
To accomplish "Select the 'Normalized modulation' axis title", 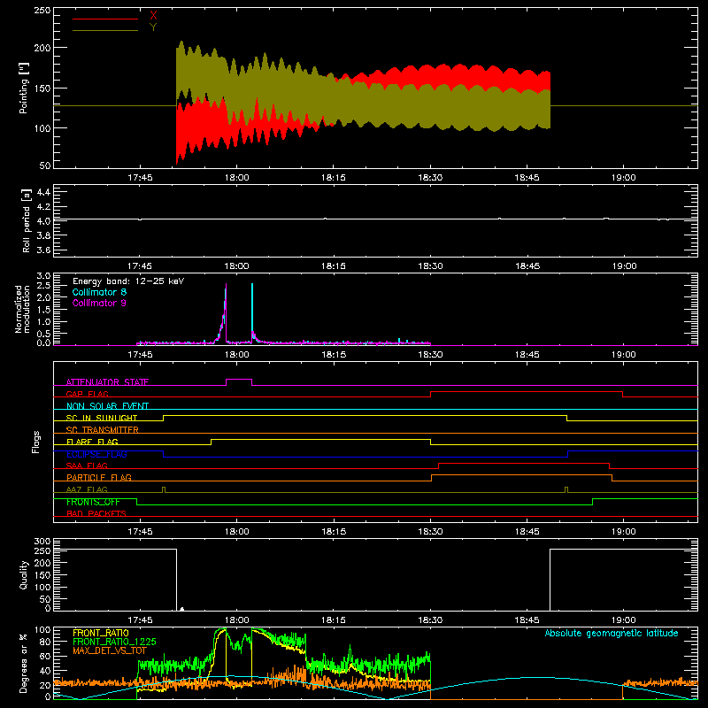I will (x=23, y=309).
